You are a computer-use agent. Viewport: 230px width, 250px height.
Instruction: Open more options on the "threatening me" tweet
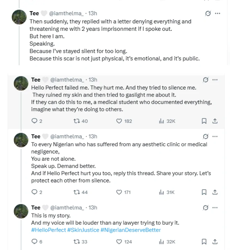[x=218, y=13]
